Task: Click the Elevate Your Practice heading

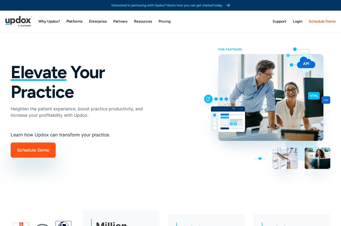Action: point(58,82)
